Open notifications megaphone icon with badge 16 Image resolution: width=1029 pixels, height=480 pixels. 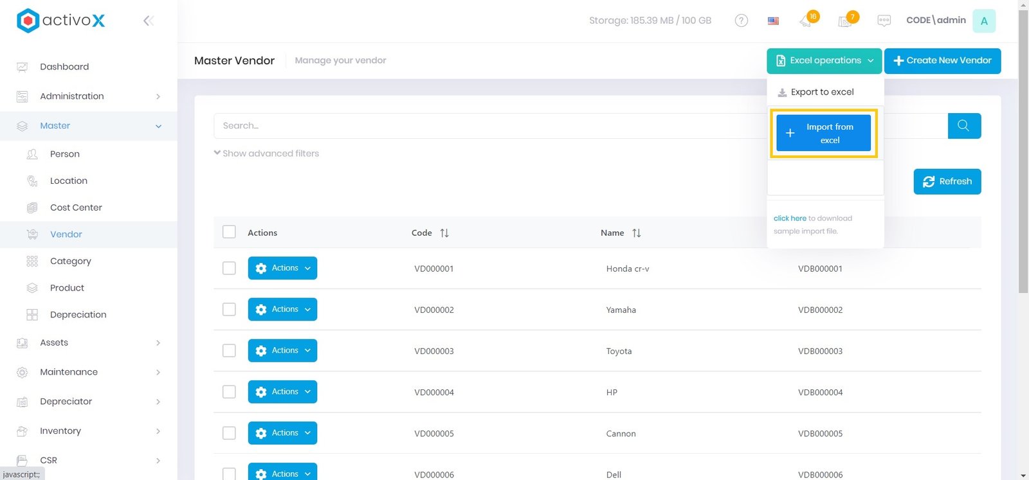click(x=806, y=21)
